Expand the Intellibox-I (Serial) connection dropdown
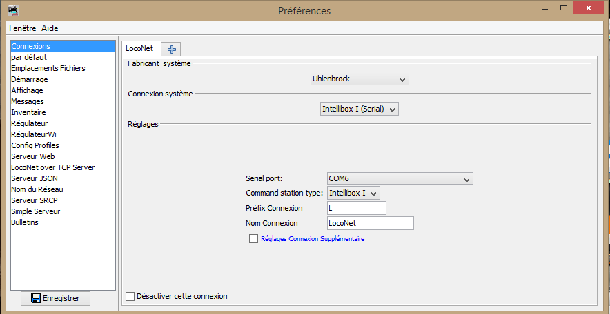Image resolution: width=610 pixels, height=314 pixels. coord(360,109)
